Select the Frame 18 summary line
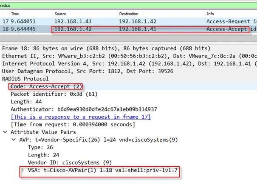This screenshot has height=191, width=257. click(x=106, y=48)
